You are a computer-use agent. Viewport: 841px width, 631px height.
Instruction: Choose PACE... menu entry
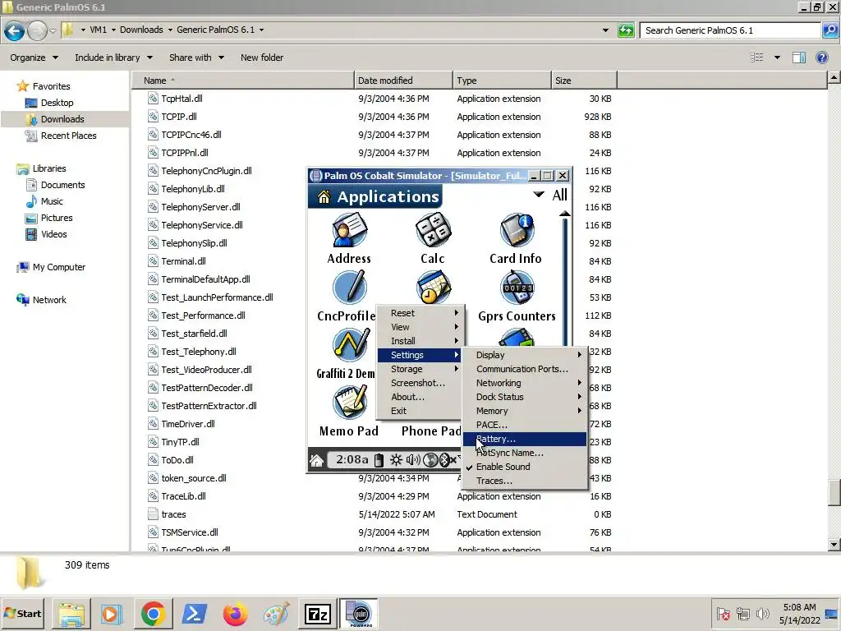[x=525, y=425]
